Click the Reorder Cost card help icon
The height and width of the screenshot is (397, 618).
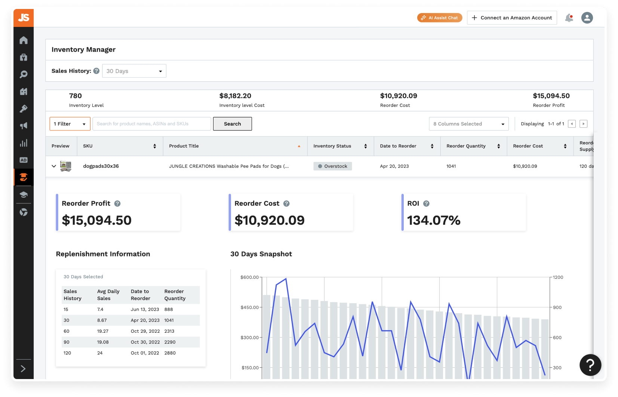click(286, 203)
